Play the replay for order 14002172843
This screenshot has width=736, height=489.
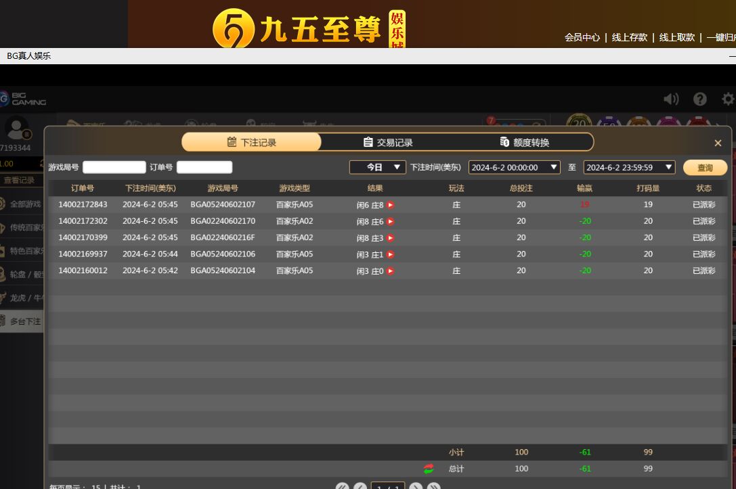(x=391, y=205)
